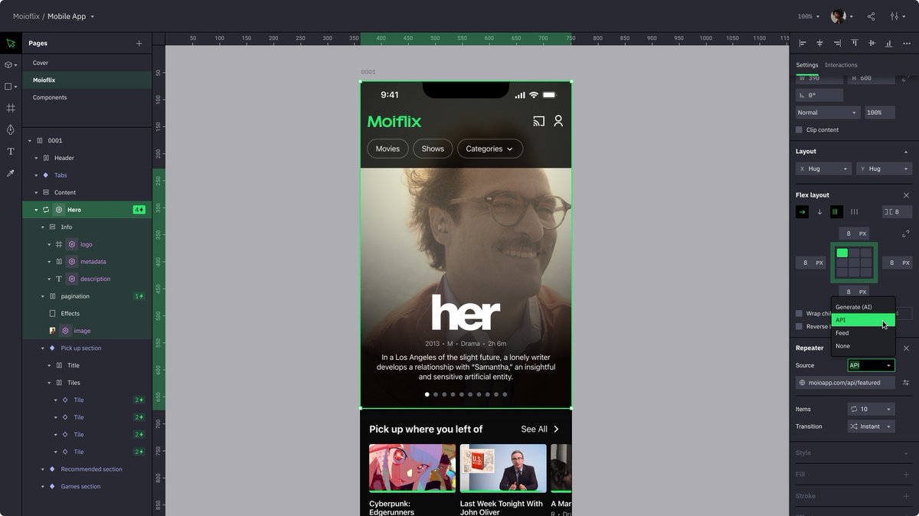The image size is (919, 516).
Task: Click the flex gap value field
Action: [896, 212]
